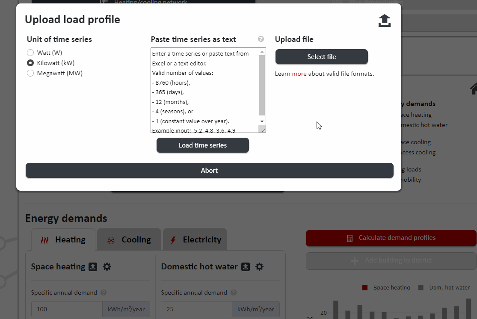The height and width of the screenshot is (319, 477).
Task: Select the Kilowatt (kW) unit option
Action: [30, 62]
